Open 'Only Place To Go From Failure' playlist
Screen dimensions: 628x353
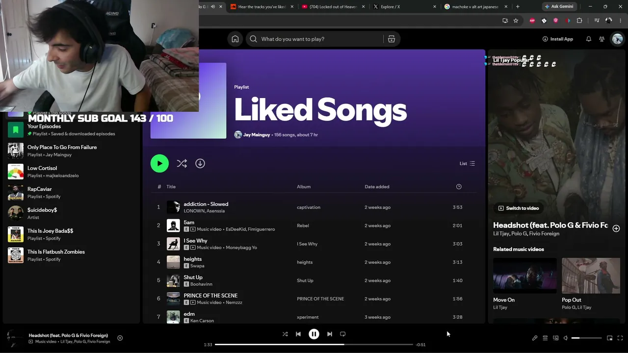(71, 151)
